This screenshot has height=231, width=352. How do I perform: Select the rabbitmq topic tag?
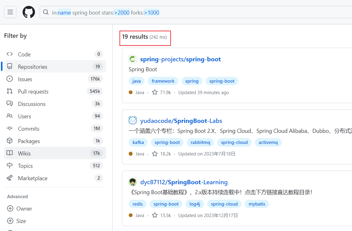[x=200, y=142]
